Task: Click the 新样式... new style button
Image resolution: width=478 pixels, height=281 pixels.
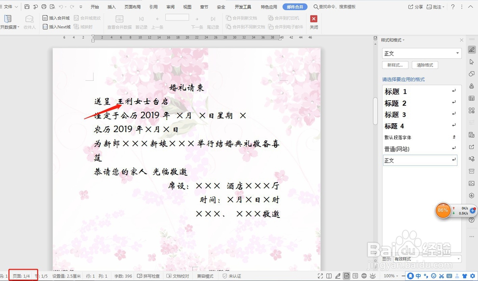Action: tap(395, 65)
